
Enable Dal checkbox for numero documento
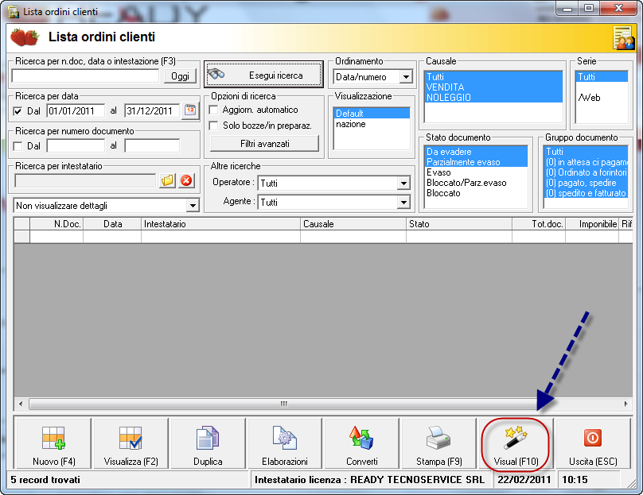(18, 146)
